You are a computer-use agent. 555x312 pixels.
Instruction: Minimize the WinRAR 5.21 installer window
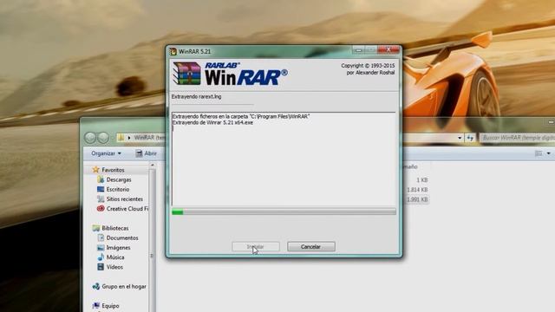358,50
